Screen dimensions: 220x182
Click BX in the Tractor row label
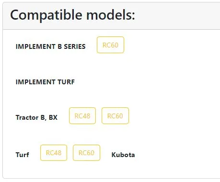[53, 117]
